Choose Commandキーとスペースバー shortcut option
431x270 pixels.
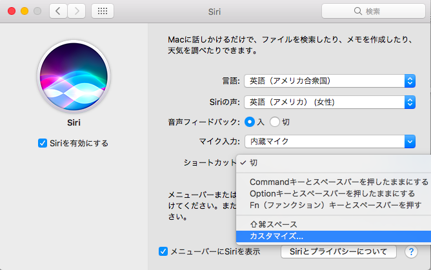[x=334, y=182]
